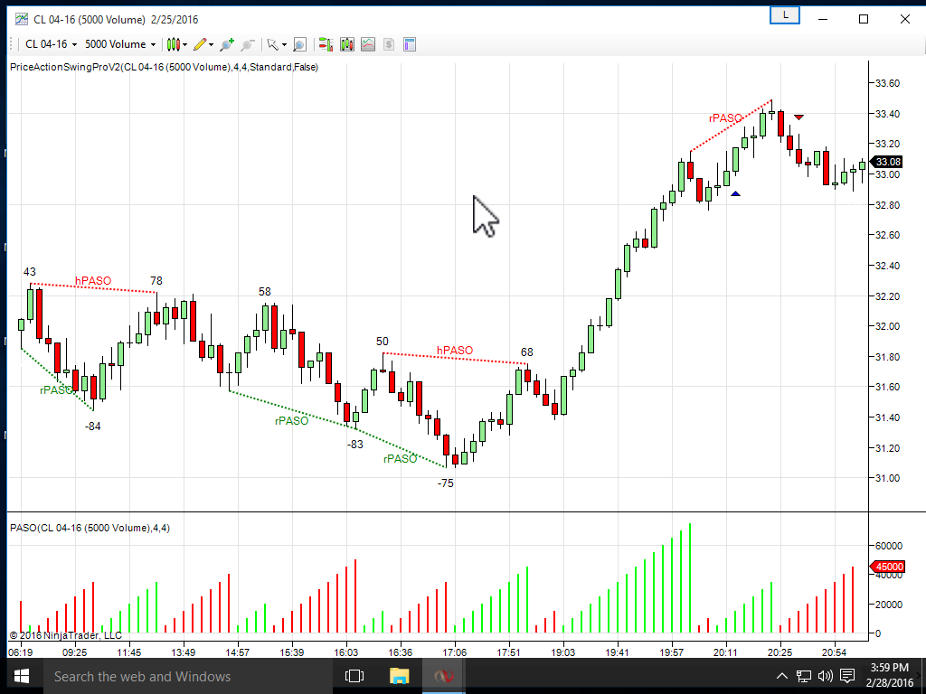Viewport: 926px width, 694px height.
Task: Open the Data Series icon
Action: pos(346,44)
